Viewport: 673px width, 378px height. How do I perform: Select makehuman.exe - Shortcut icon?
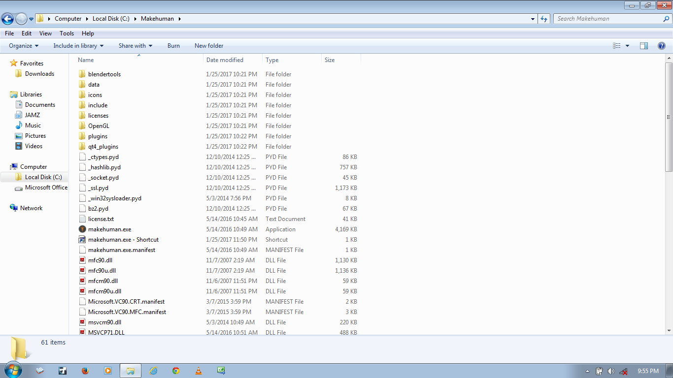(x=82, y=240)
